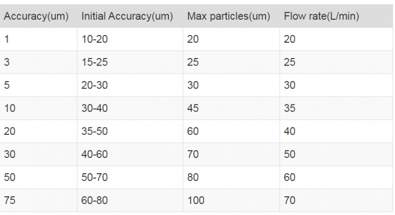Click the 20-30 initial accuracy value

[94, 85]
